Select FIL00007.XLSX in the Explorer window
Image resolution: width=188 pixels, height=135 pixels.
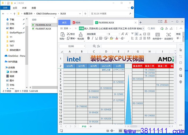coord(43,29)
